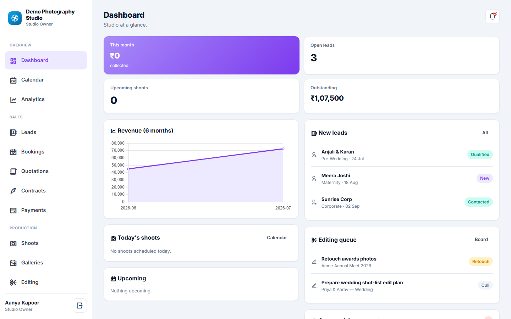Open the Editing sidebar item
Viewport: 511px width, 319px height.
tap(46, 282)
